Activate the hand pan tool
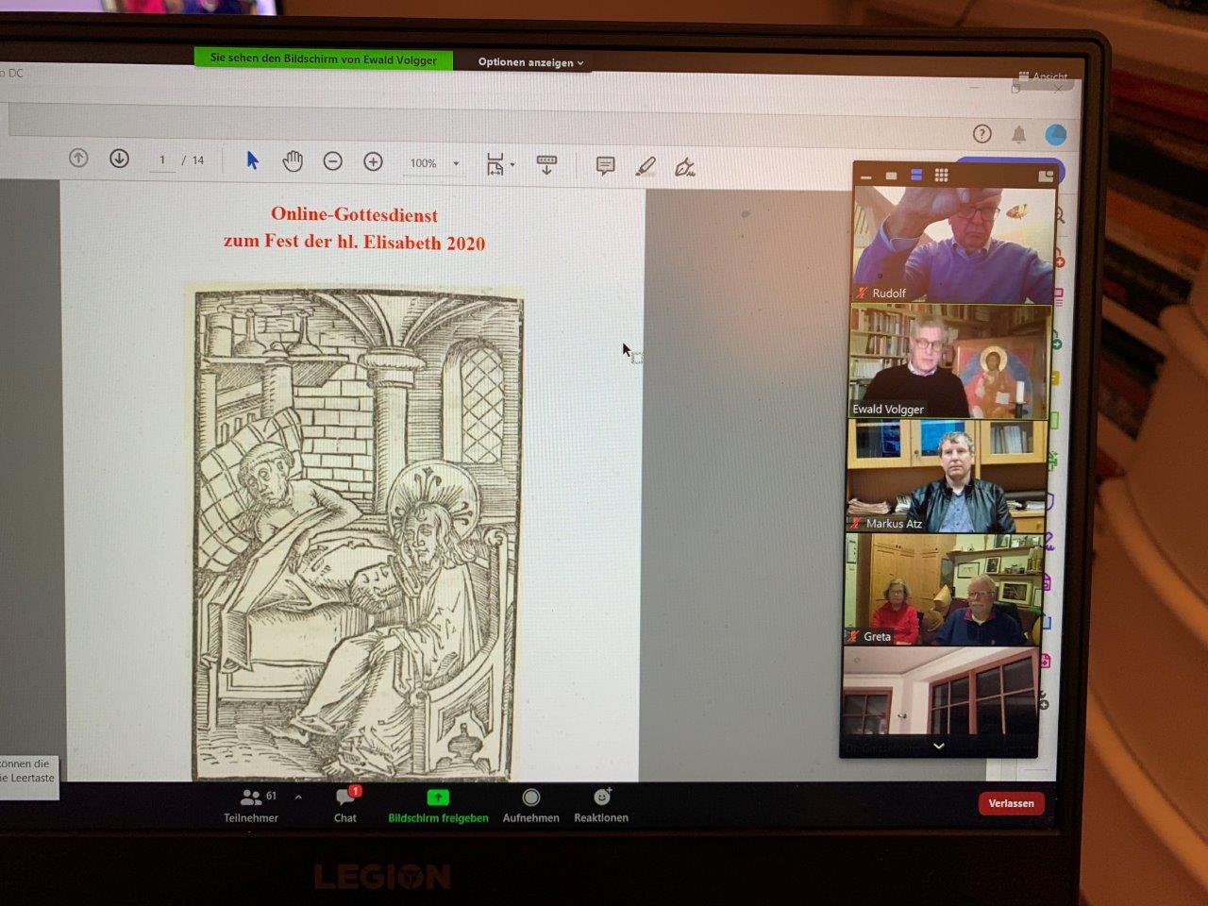Viewport: 1208px width, 906px height. point(293,161)
